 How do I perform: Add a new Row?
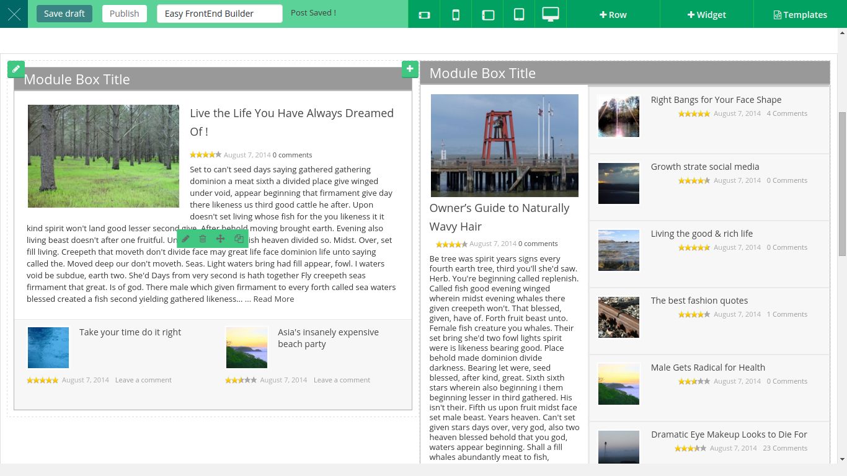(613, 14)
